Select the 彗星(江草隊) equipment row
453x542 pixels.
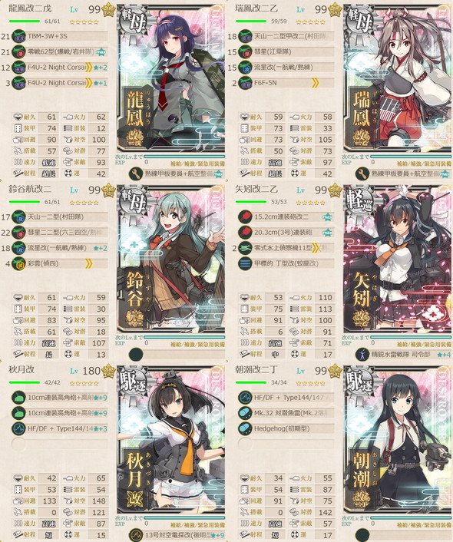point(286,52)
